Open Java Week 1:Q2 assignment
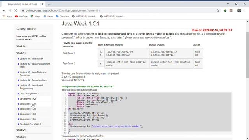 (28, 104)
